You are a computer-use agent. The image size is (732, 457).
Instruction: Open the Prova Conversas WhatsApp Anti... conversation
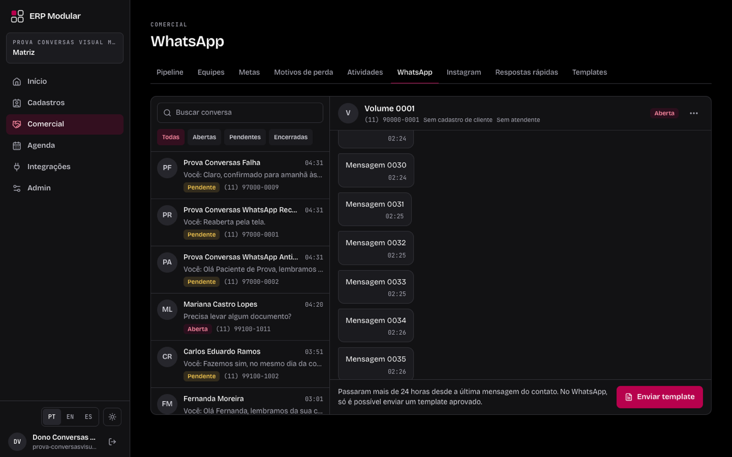(x=240, y=270)
